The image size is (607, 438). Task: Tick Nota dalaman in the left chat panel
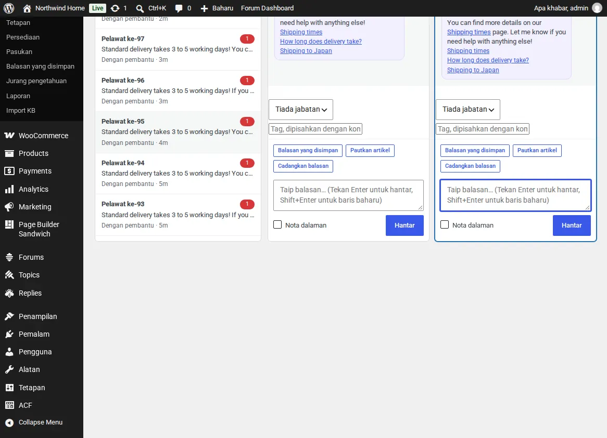tap(277, 225)
